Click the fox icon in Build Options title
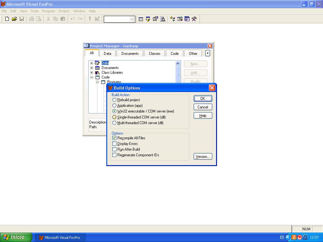The width and height of the screenshot is (323, 242). [110, 88]
